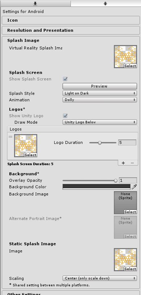The image size is (141, 295).
Task: Add a logo with the plus button
Action: click(123, 163)
